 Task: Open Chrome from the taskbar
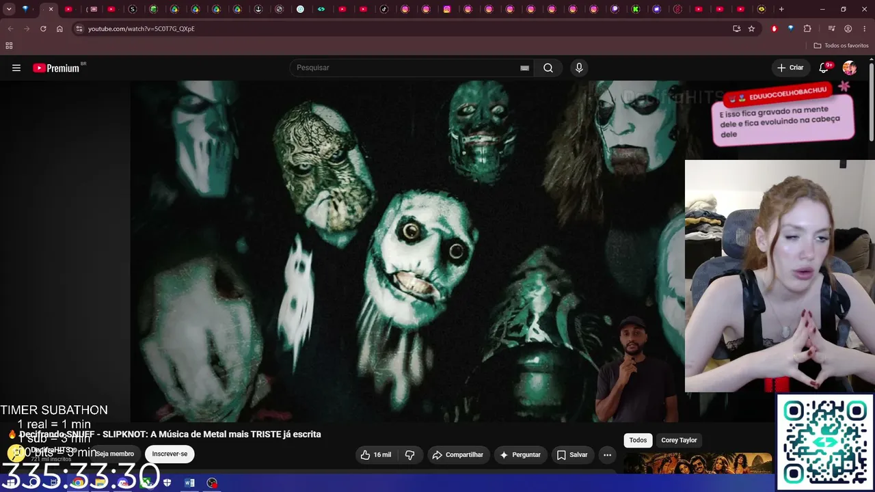tap(79, 482)
